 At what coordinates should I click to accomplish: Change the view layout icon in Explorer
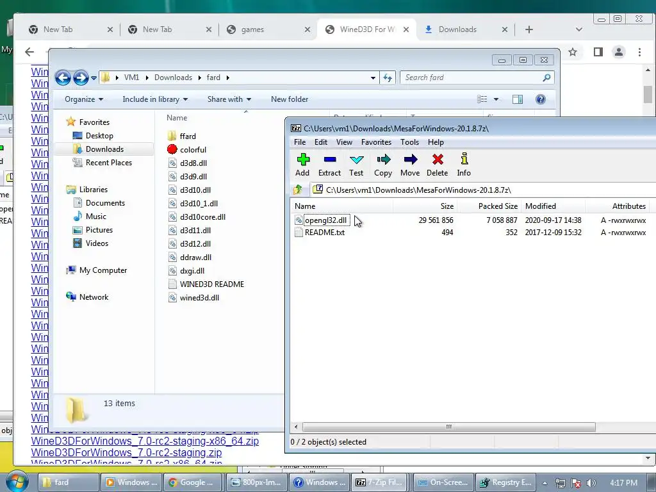482,99
